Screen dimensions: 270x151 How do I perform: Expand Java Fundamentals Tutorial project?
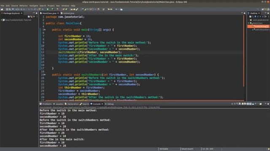(x=2, y=20)
